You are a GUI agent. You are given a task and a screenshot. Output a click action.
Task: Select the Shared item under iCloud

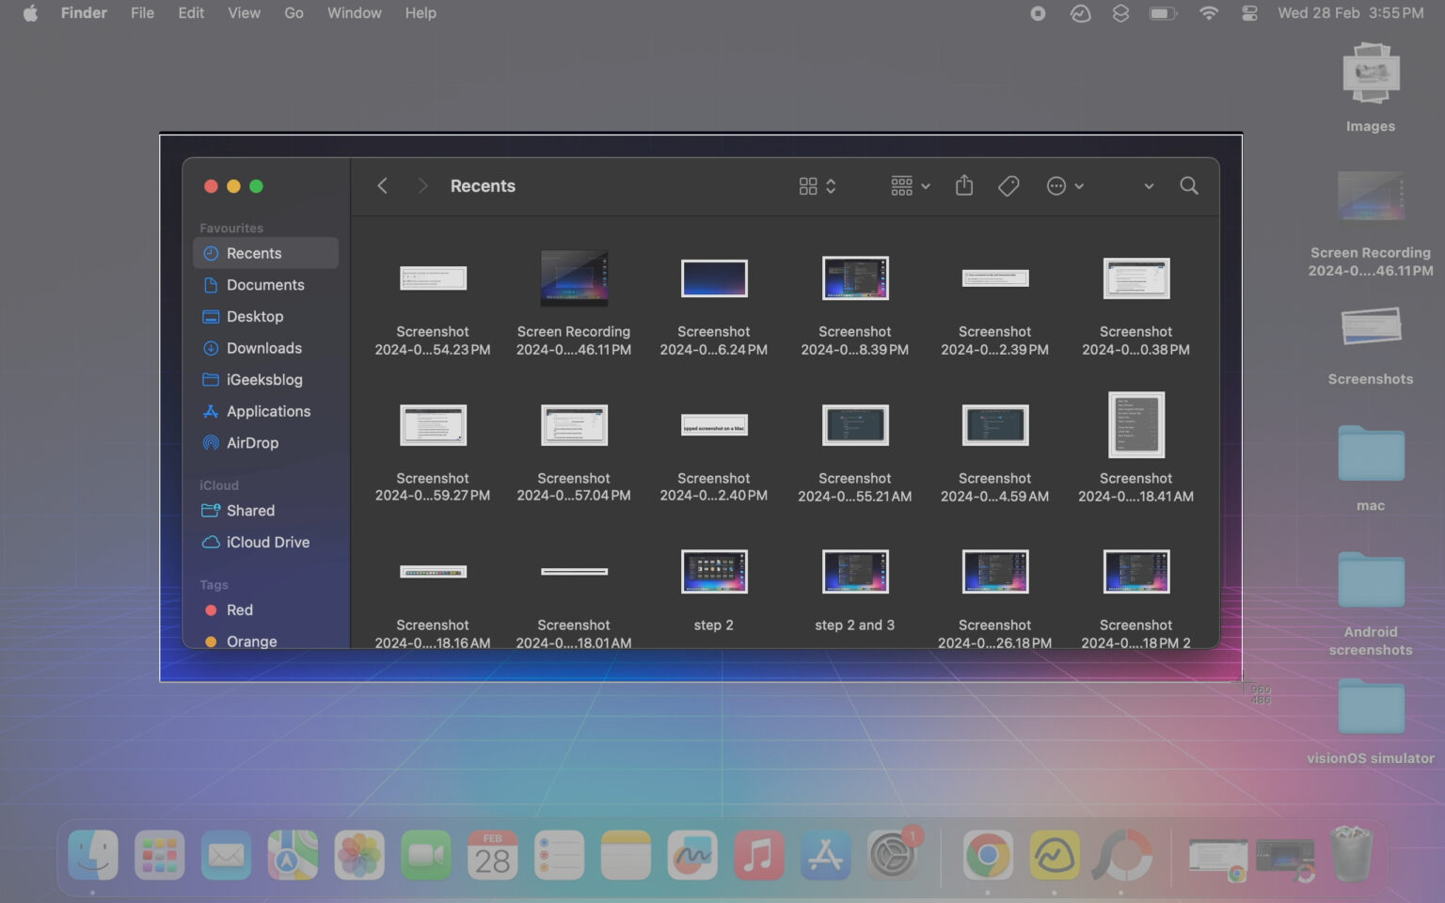point(250,510)
